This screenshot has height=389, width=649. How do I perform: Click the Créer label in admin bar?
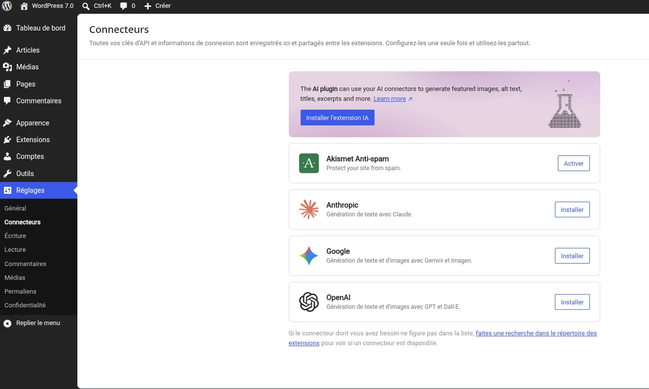[163, 6]
